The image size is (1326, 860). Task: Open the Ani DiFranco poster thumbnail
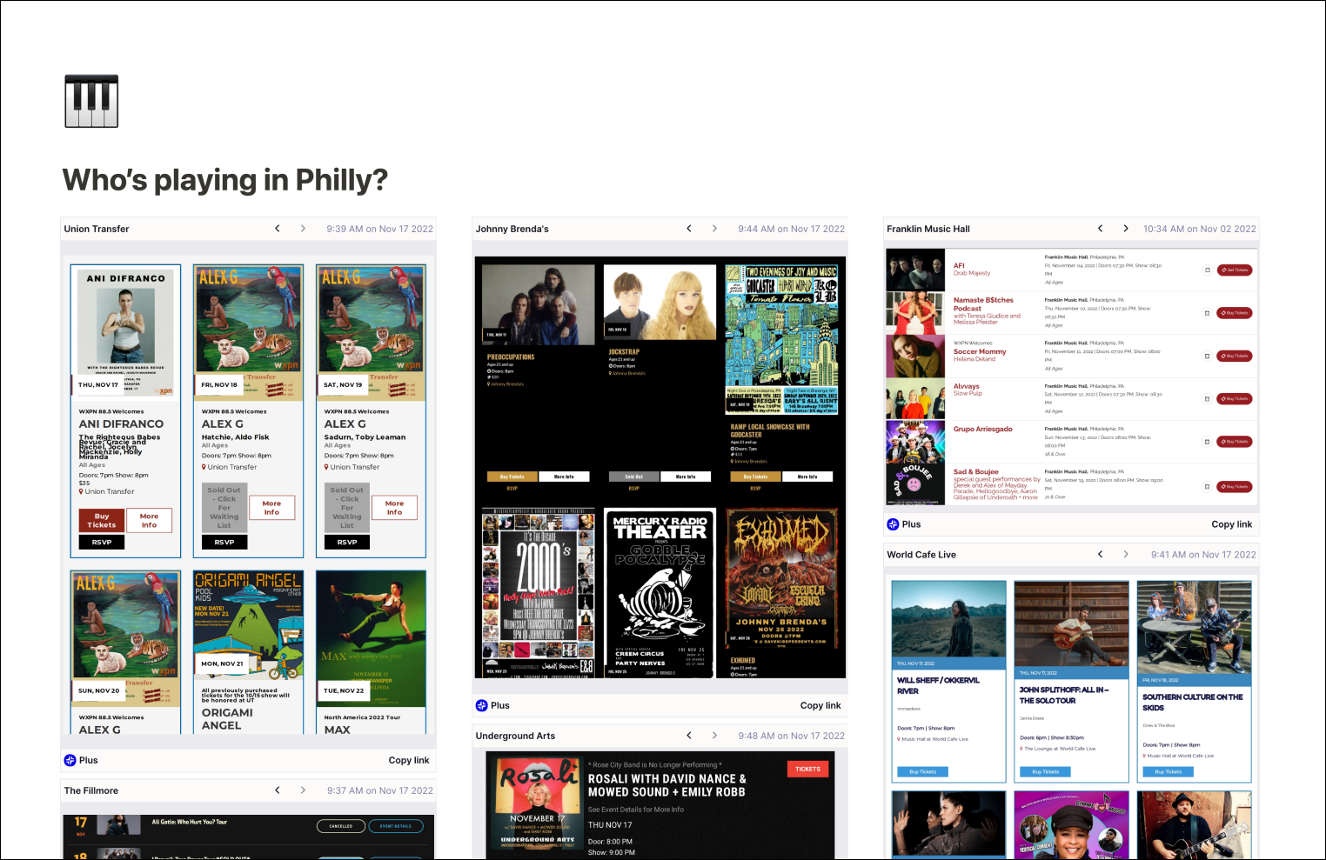pyautogui.click(x=125, y=333)
